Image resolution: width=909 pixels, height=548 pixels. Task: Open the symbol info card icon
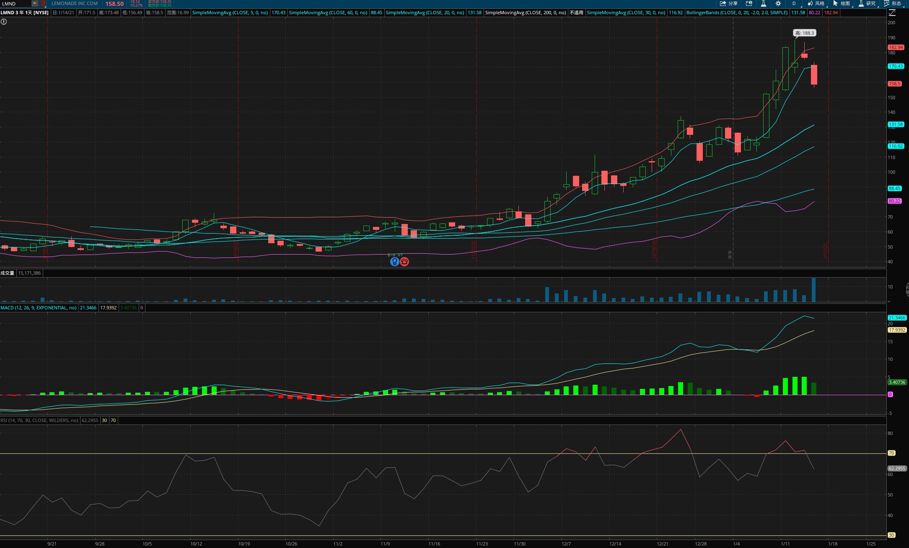(x=749, y=3)
